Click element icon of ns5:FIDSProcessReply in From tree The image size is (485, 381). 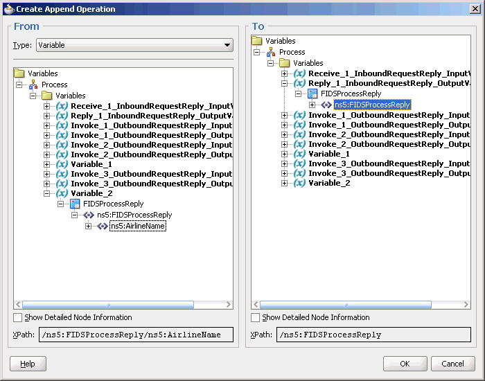pyautogui.click(x=89, y=215)
